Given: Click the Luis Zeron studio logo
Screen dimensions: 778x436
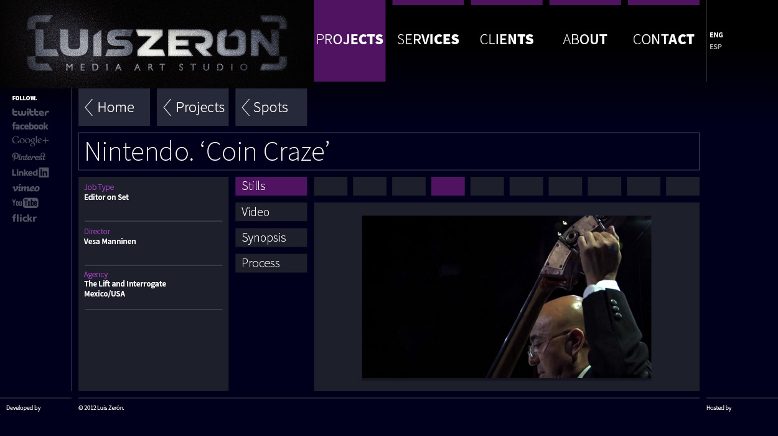Looking at the screenshot, I should point(157,44).
